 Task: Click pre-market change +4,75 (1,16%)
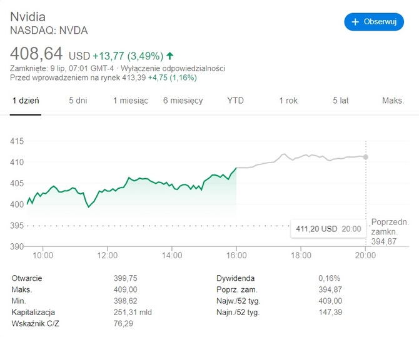coord(173,78)
